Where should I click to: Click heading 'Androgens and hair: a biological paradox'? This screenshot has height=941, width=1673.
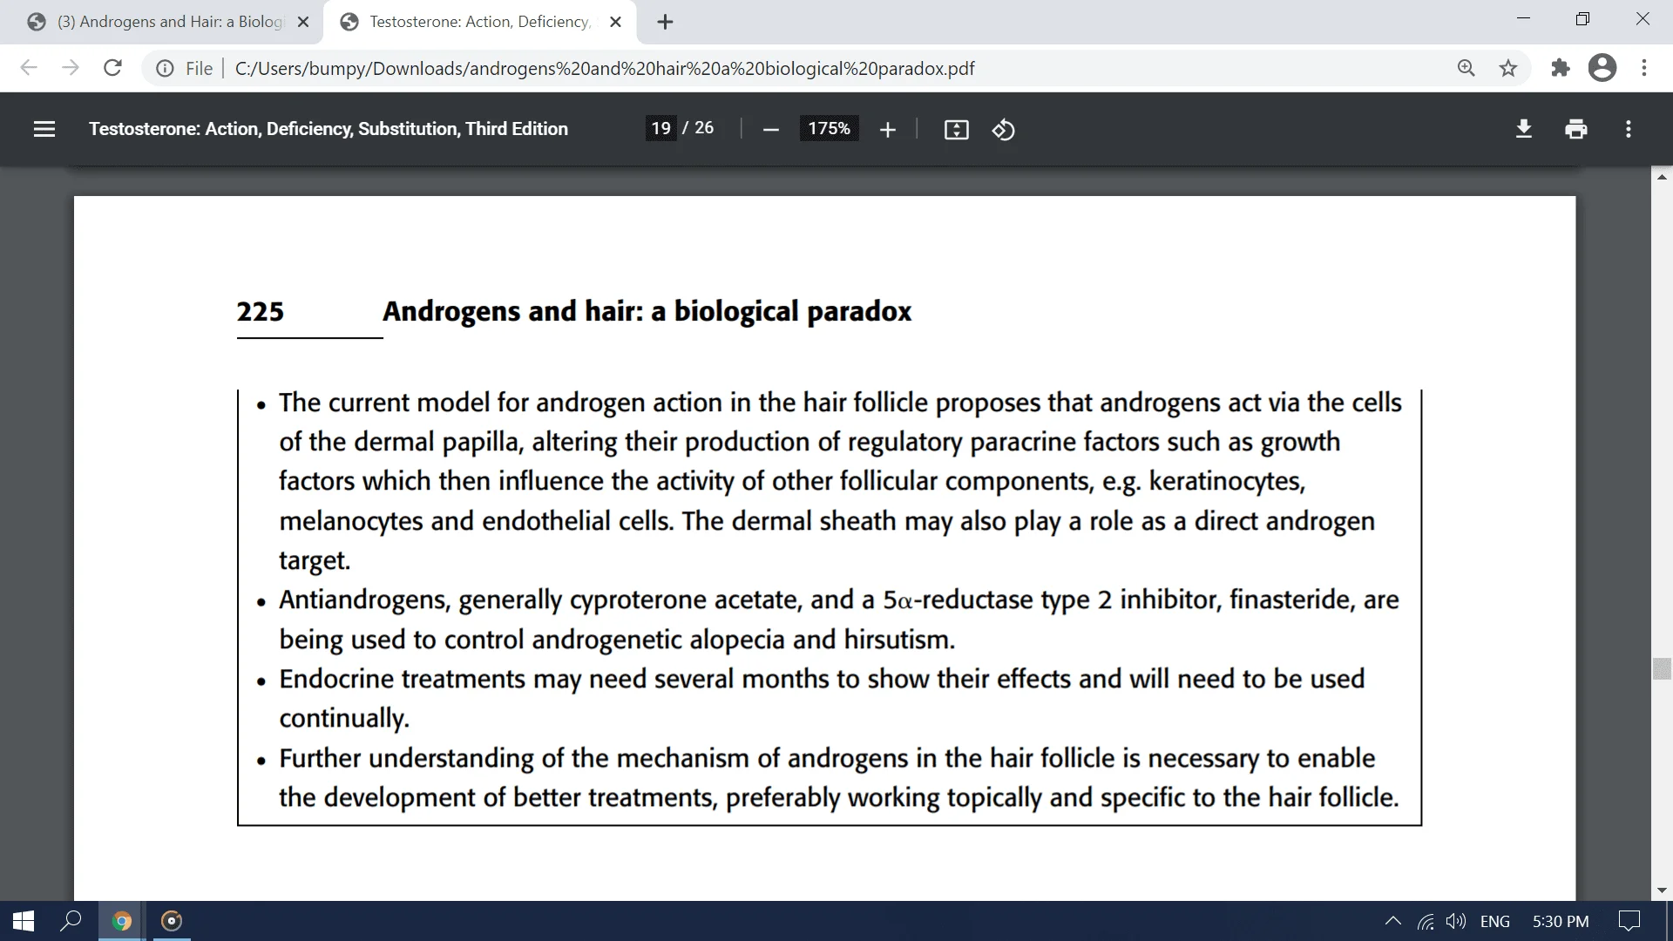(647, 311)
